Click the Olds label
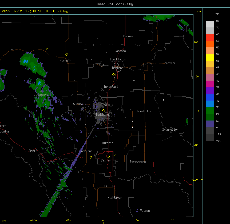The height and width of the screenshot is (224, 230). coord(104,105)
